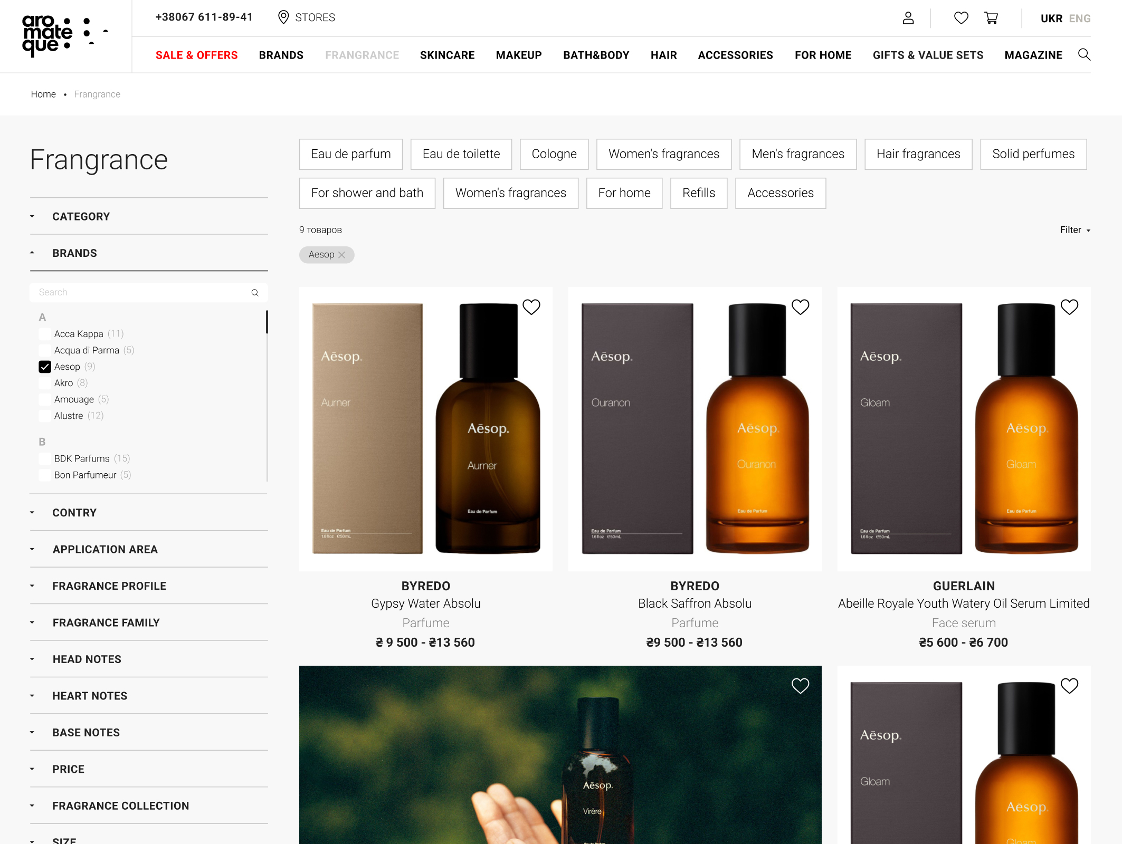Expand the Fragrance Profile filter
Image resolution: width=1122 pixels, height=844 pixels.
149,586
